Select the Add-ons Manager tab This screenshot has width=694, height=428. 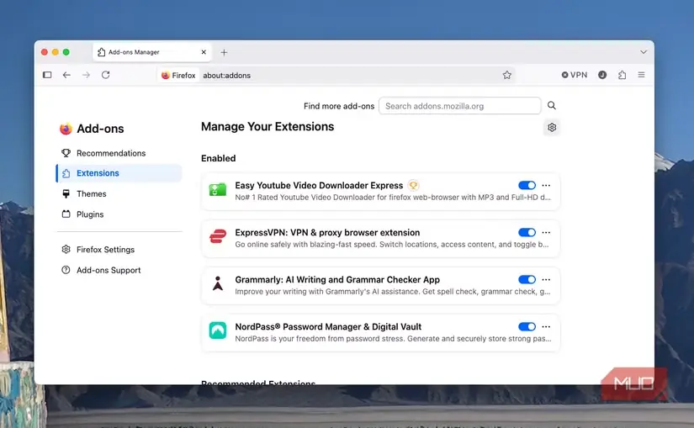coord(151,52)
